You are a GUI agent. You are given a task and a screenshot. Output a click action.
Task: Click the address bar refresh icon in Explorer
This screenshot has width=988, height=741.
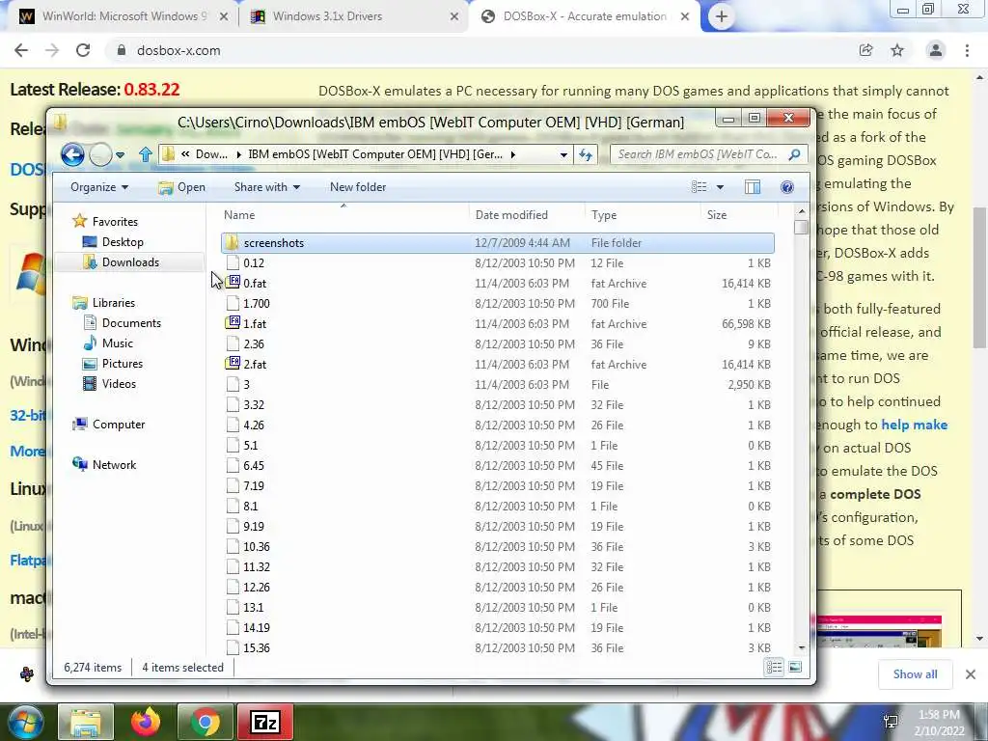(586, 154)
